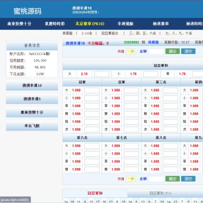
Task: Focus the 第三名 龍 bet amount field
Action: click(x=171, y=122)
